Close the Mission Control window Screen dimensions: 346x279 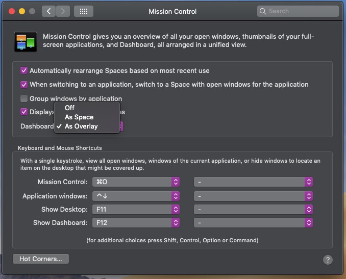[12, 11]
